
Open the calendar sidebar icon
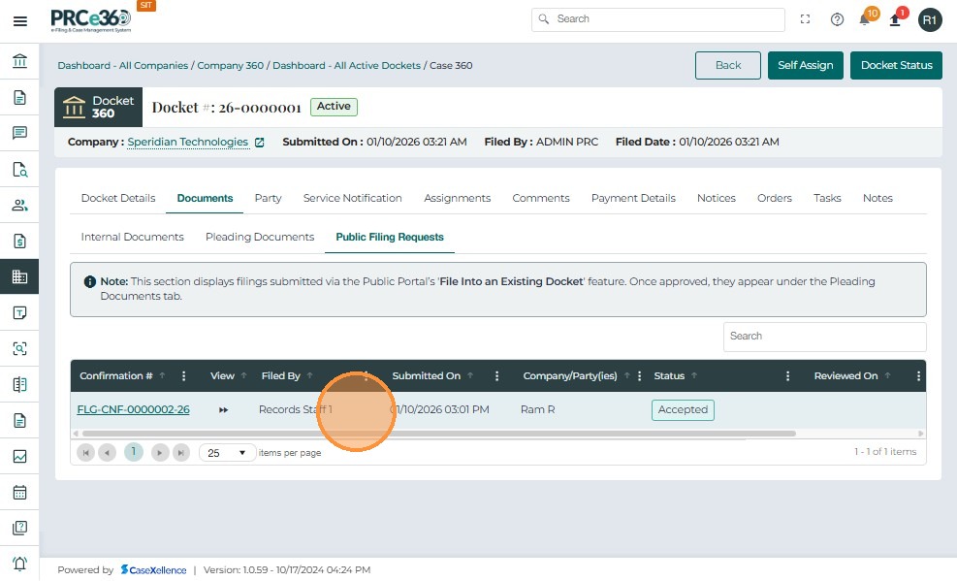(x=19, y=492)
